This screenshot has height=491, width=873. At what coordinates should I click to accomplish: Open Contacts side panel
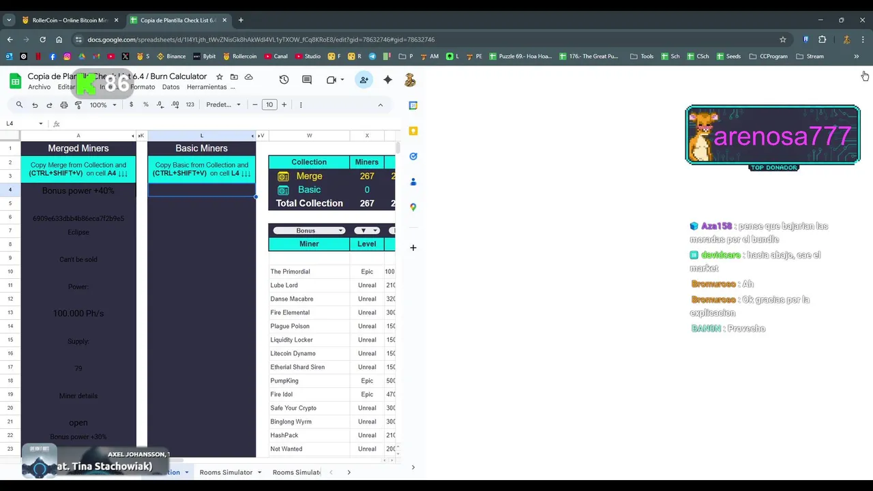pyautogui.click(x=413, y=181)
